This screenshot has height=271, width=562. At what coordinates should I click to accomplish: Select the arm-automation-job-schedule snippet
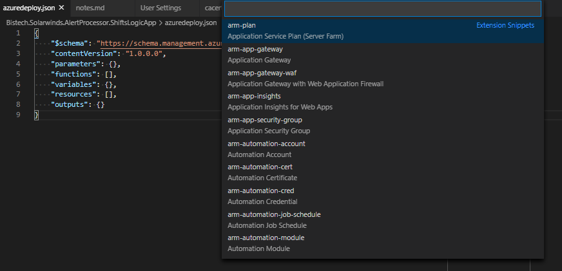pos(382,220)
